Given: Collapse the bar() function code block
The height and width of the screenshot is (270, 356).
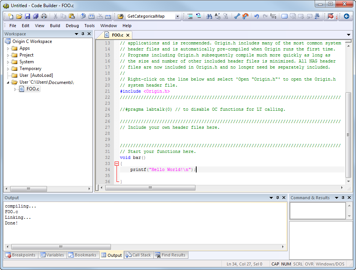Looking at the screenshot, I should pos(117,163).
